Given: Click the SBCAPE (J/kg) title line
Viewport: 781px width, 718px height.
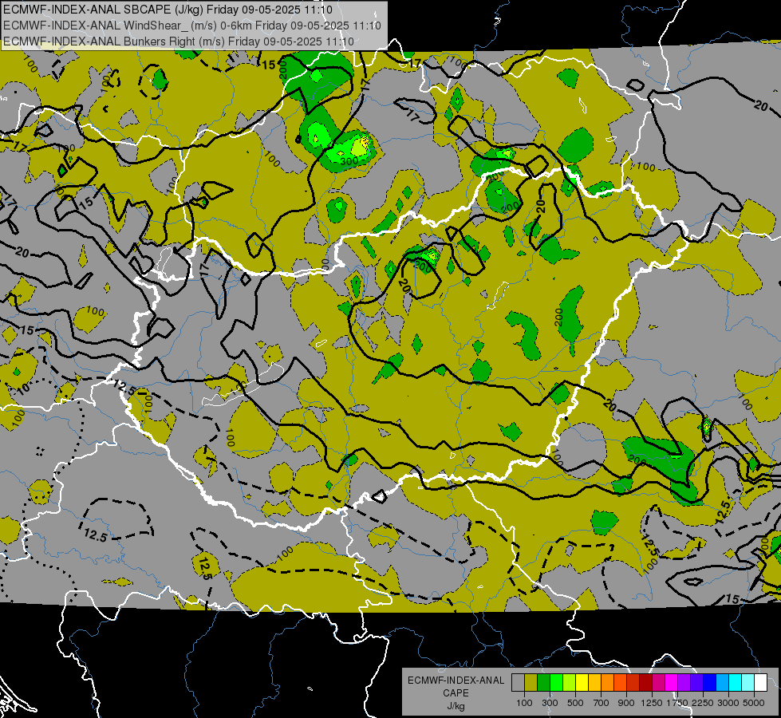Looking at the screenshot, I should [x=168, y=10].
